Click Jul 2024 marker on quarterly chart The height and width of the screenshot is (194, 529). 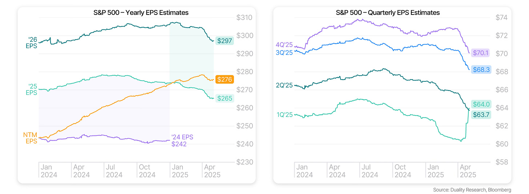(370, 171)
